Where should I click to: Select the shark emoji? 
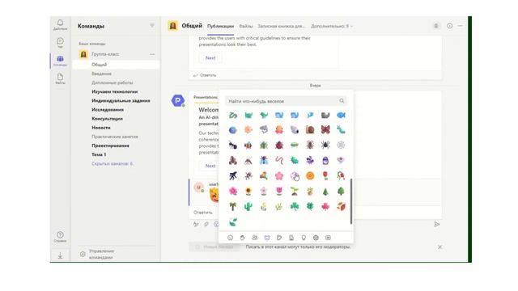[264, 129]
